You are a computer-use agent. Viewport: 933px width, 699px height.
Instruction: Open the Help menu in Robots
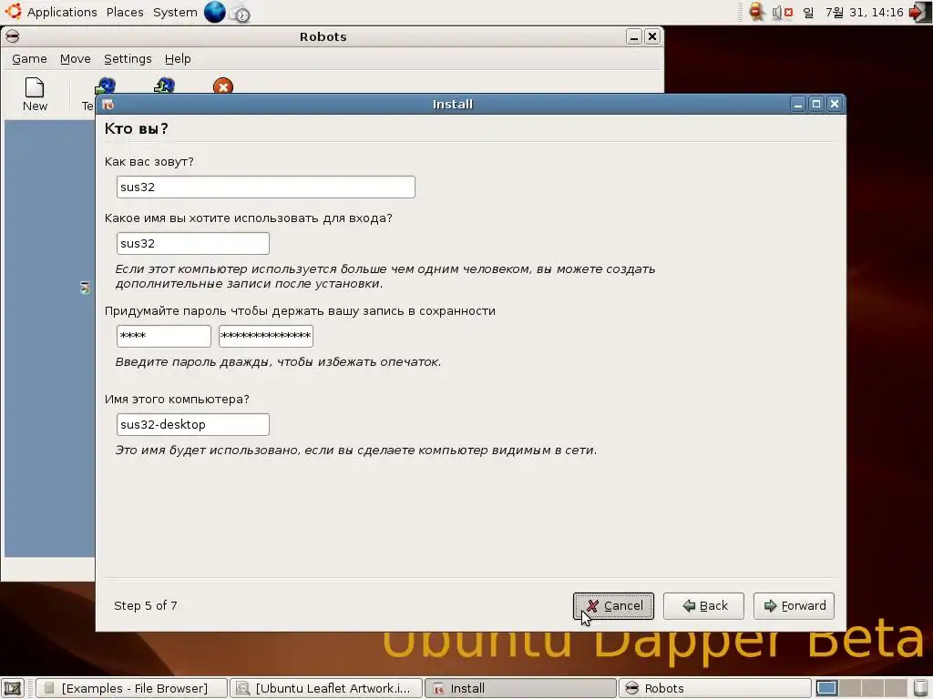pos(178,59)
